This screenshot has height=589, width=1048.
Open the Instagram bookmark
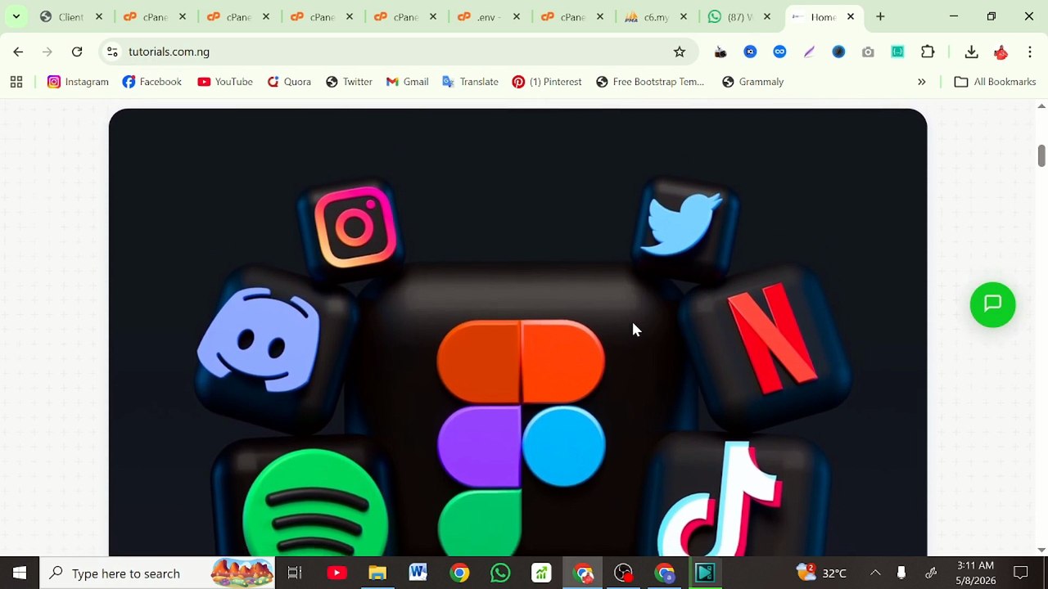(x=78, y=82)
